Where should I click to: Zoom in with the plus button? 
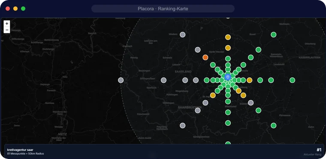coord(7,24)
